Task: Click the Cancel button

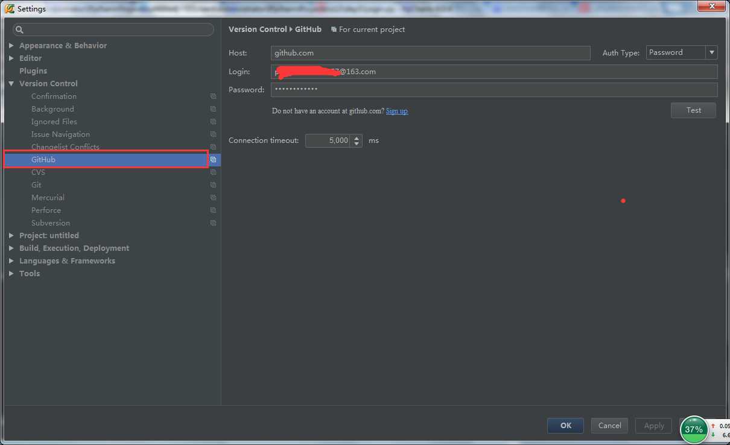Action: 609,426
